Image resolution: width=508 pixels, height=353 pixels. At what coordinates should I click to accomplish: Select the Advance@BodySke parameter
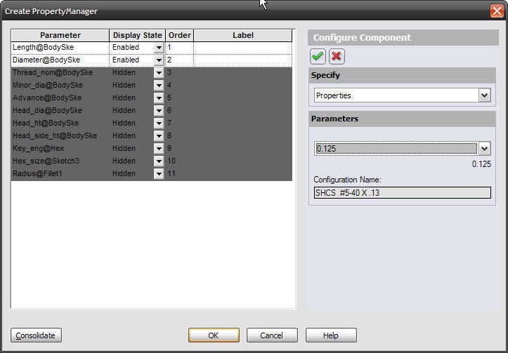click(60, 98)
